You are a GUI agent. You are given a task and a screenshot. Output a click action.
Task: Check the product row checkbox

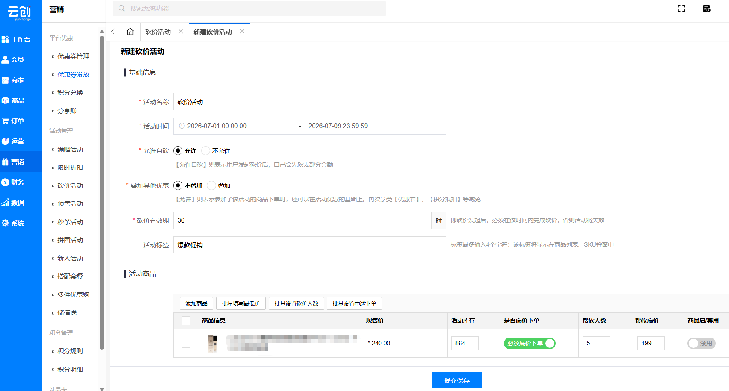click(x=186, y=343)
